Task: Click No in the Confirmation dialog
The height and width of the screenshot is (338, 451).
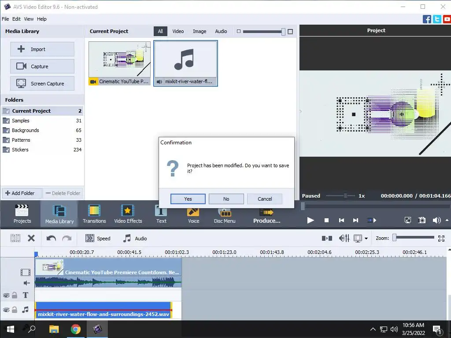Action: point(226,199)
